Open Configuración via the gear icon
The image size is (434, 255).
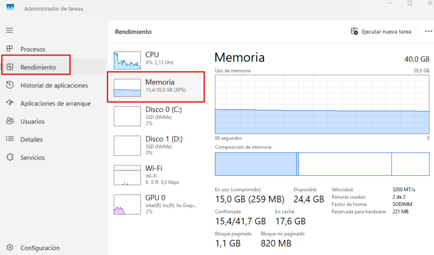point(10,248)
